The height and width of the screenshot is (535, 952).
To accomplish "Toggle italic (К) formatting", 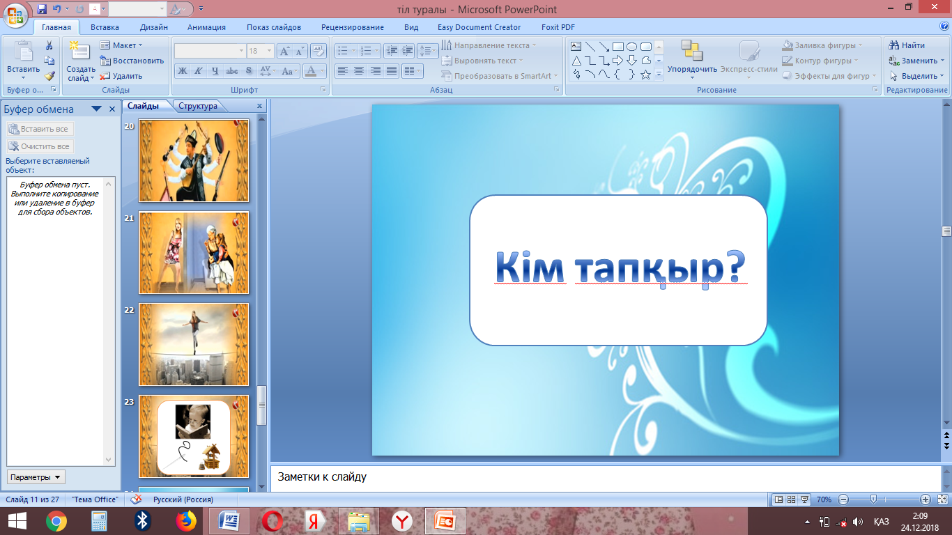I will pyautogui.click(x=198, y=71).
